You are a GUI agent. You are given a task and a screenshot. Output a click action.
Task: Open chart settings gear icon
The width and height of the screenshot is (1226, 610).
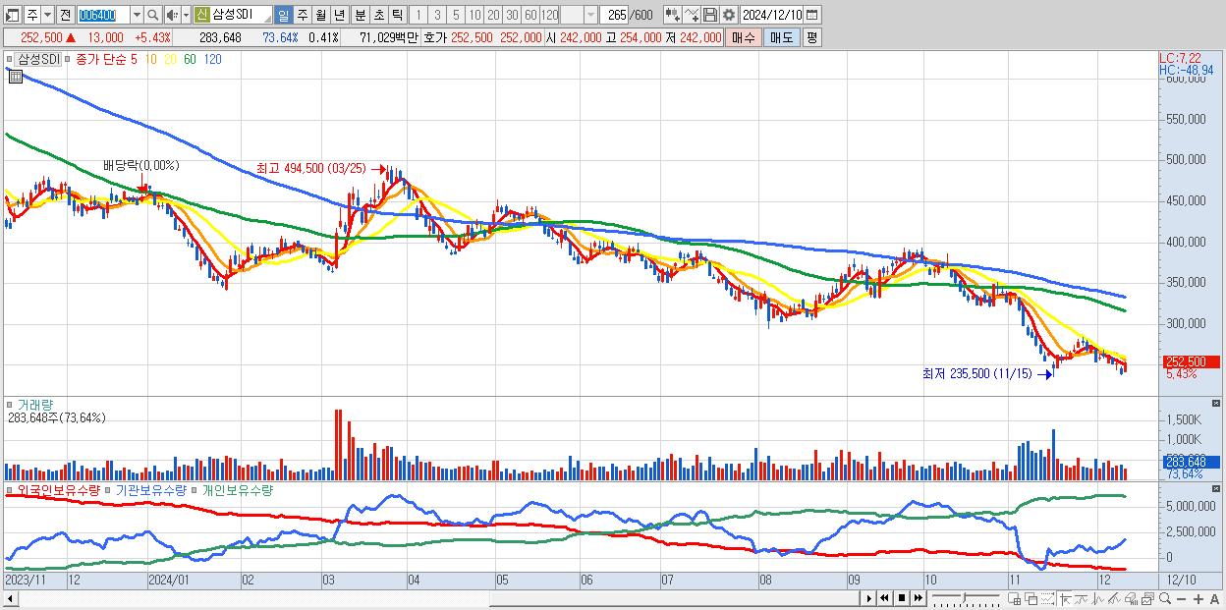click(729, 15)
